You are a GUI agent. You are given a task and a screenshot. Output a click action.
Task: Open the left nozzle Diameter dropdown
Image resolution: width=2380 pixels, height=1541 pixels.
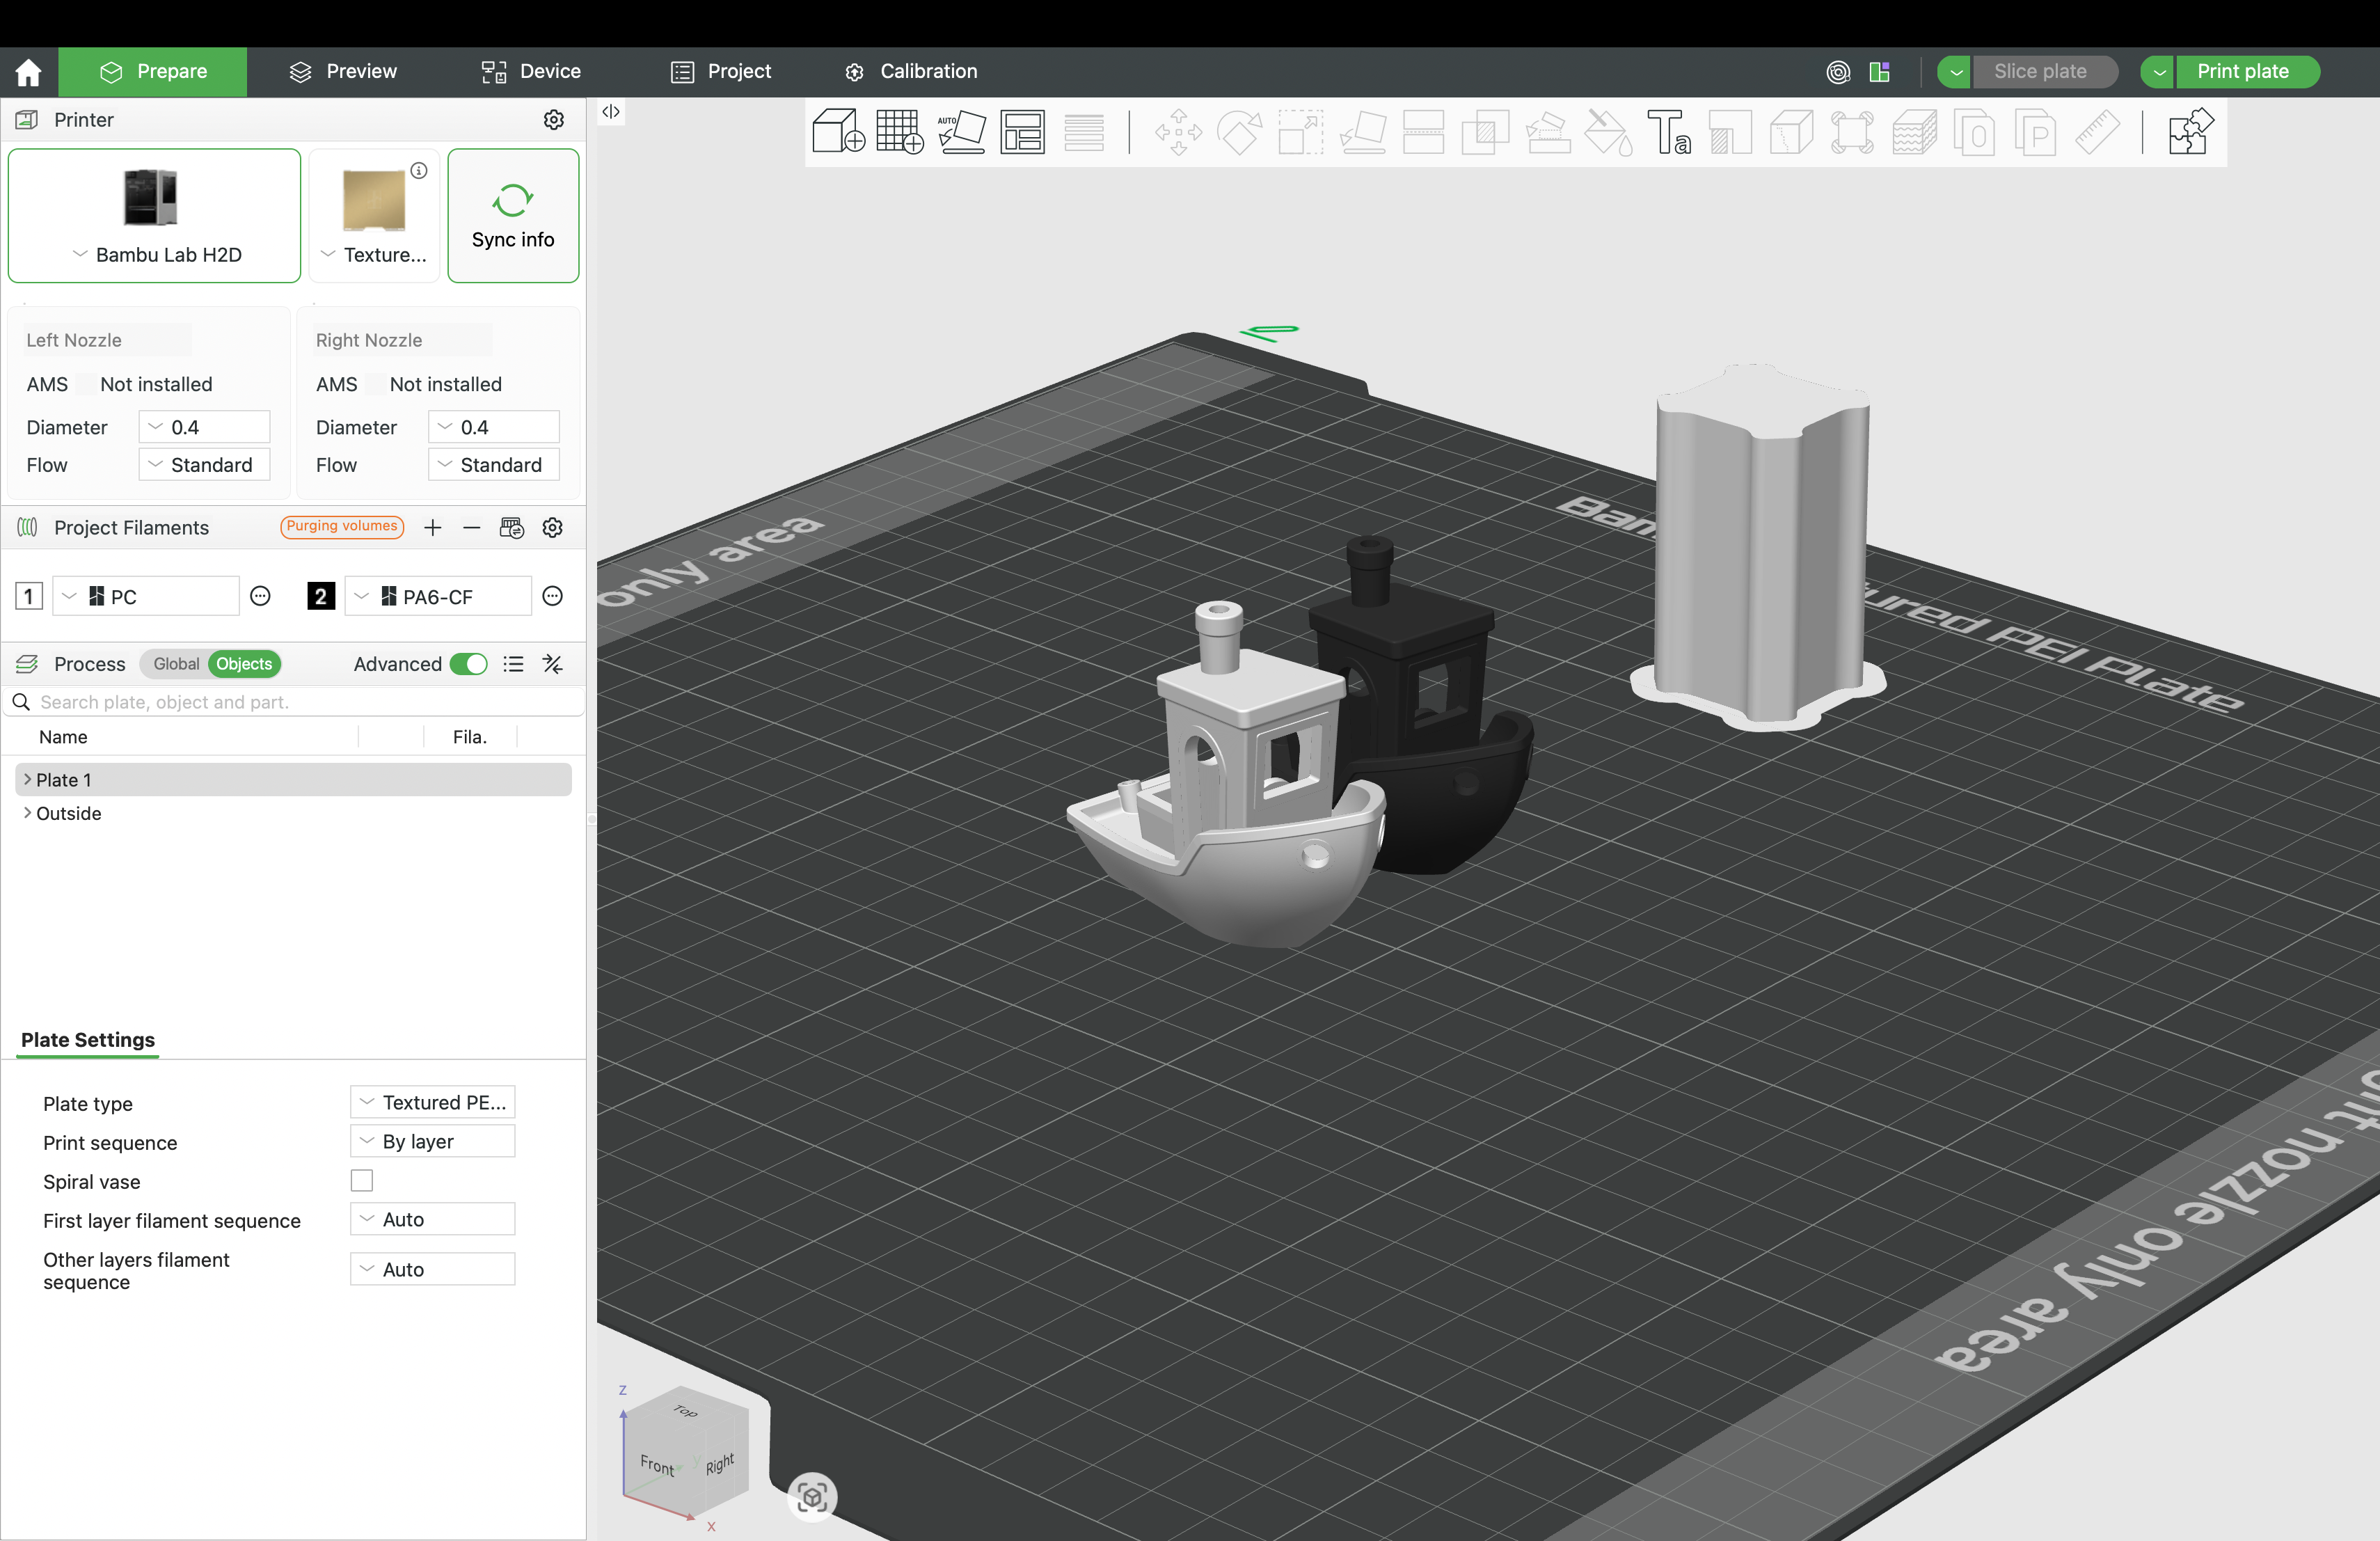[204, 427]
